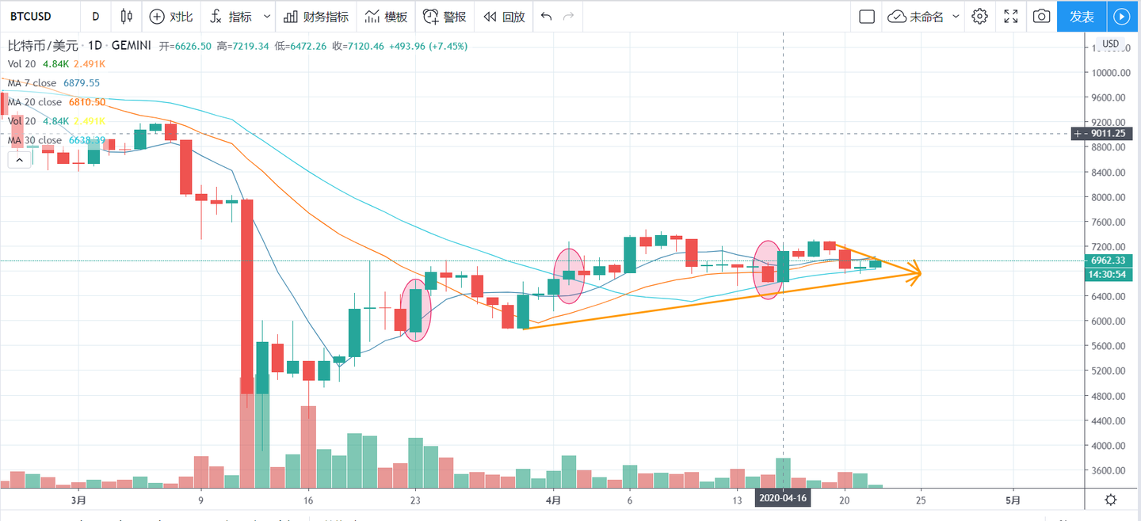Screen dimensions: 1141x521
Task: Open chart settings gear
Action: tap(980, 17)
